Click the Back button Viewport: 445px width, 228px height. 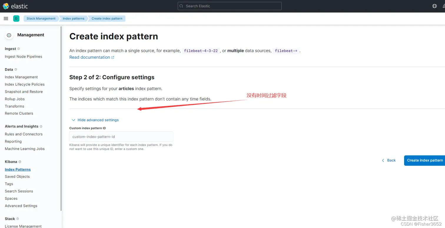(388, 160)
